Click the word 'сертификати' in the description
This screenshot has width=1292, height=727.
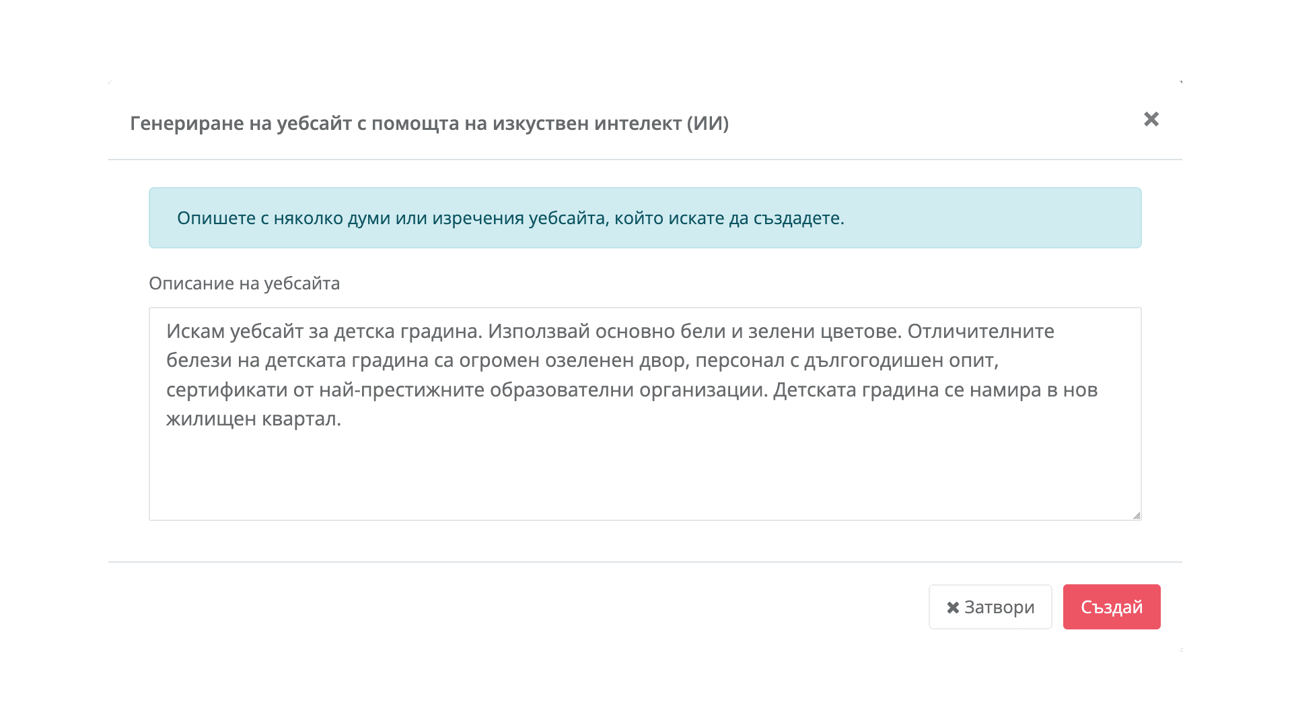click(x=227, y=390)
